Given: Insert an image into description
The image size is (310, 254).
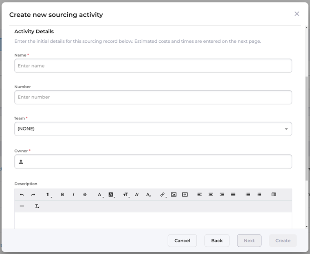Looking at the screenshot, I should (174, 195).
